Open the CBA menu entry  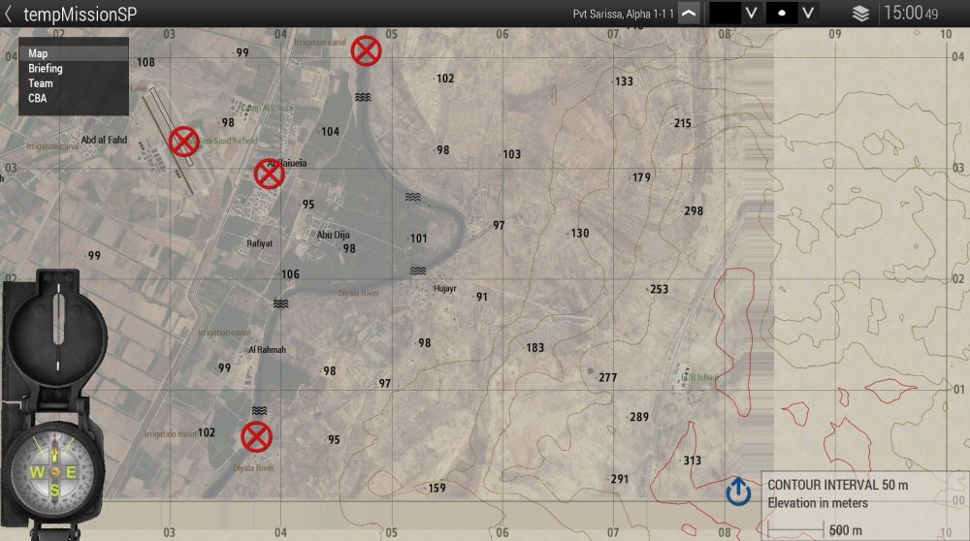click(x=38, y=98)
